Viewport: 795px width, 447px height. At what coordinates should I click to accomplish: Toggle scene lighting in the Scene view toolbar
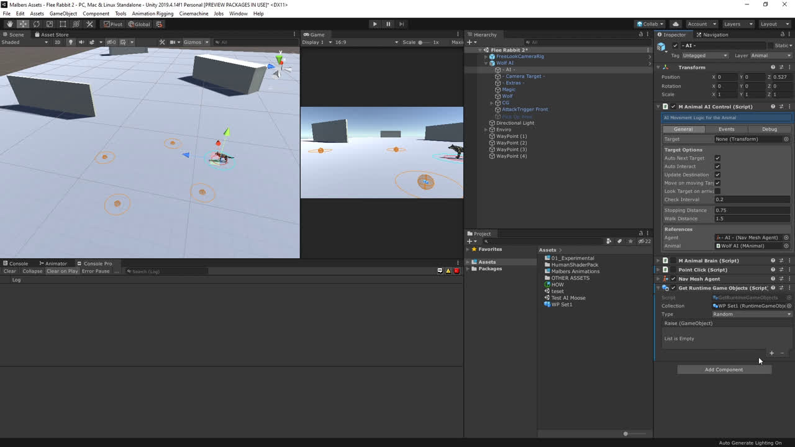(71, 42)
